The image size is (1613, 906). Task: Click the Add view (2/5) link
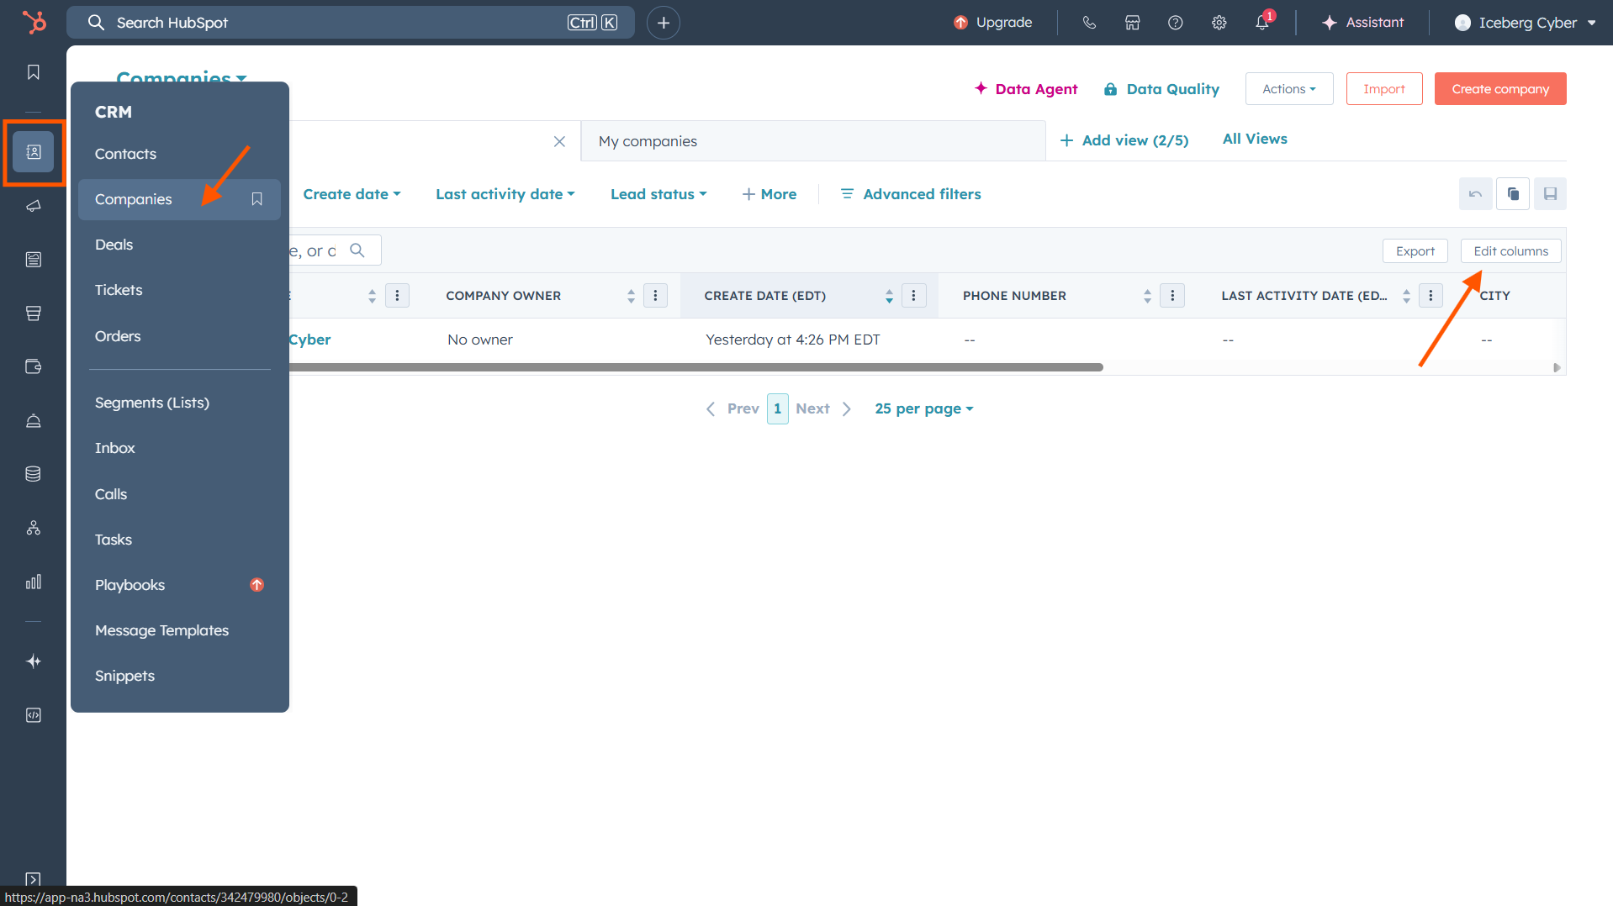pyautogui.click(x=1124, y=140)
